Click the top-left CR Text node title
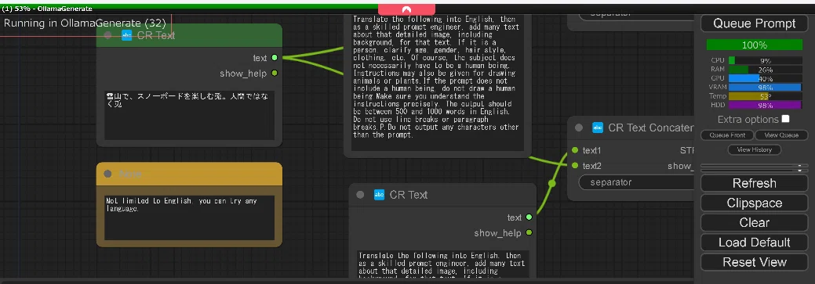Image resolution: width=815 pixels, height=284 pixels. [156, 35]
